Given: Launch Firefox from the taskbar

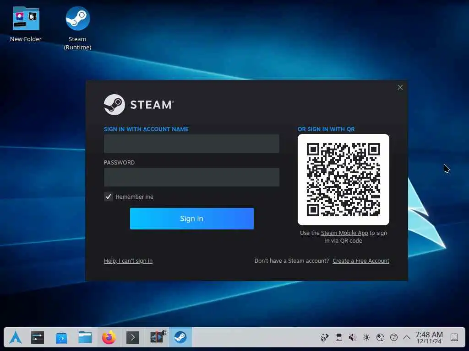Looking at the screenshot, I should [109, 338].
